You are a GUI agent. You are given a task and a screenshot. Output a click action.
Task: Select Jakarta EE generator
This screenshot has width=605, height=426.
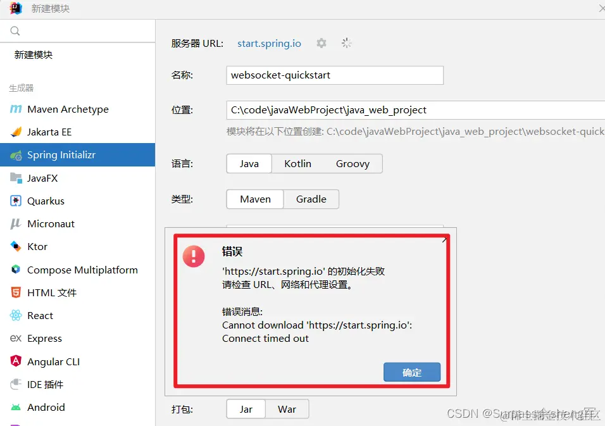[78, 132]
